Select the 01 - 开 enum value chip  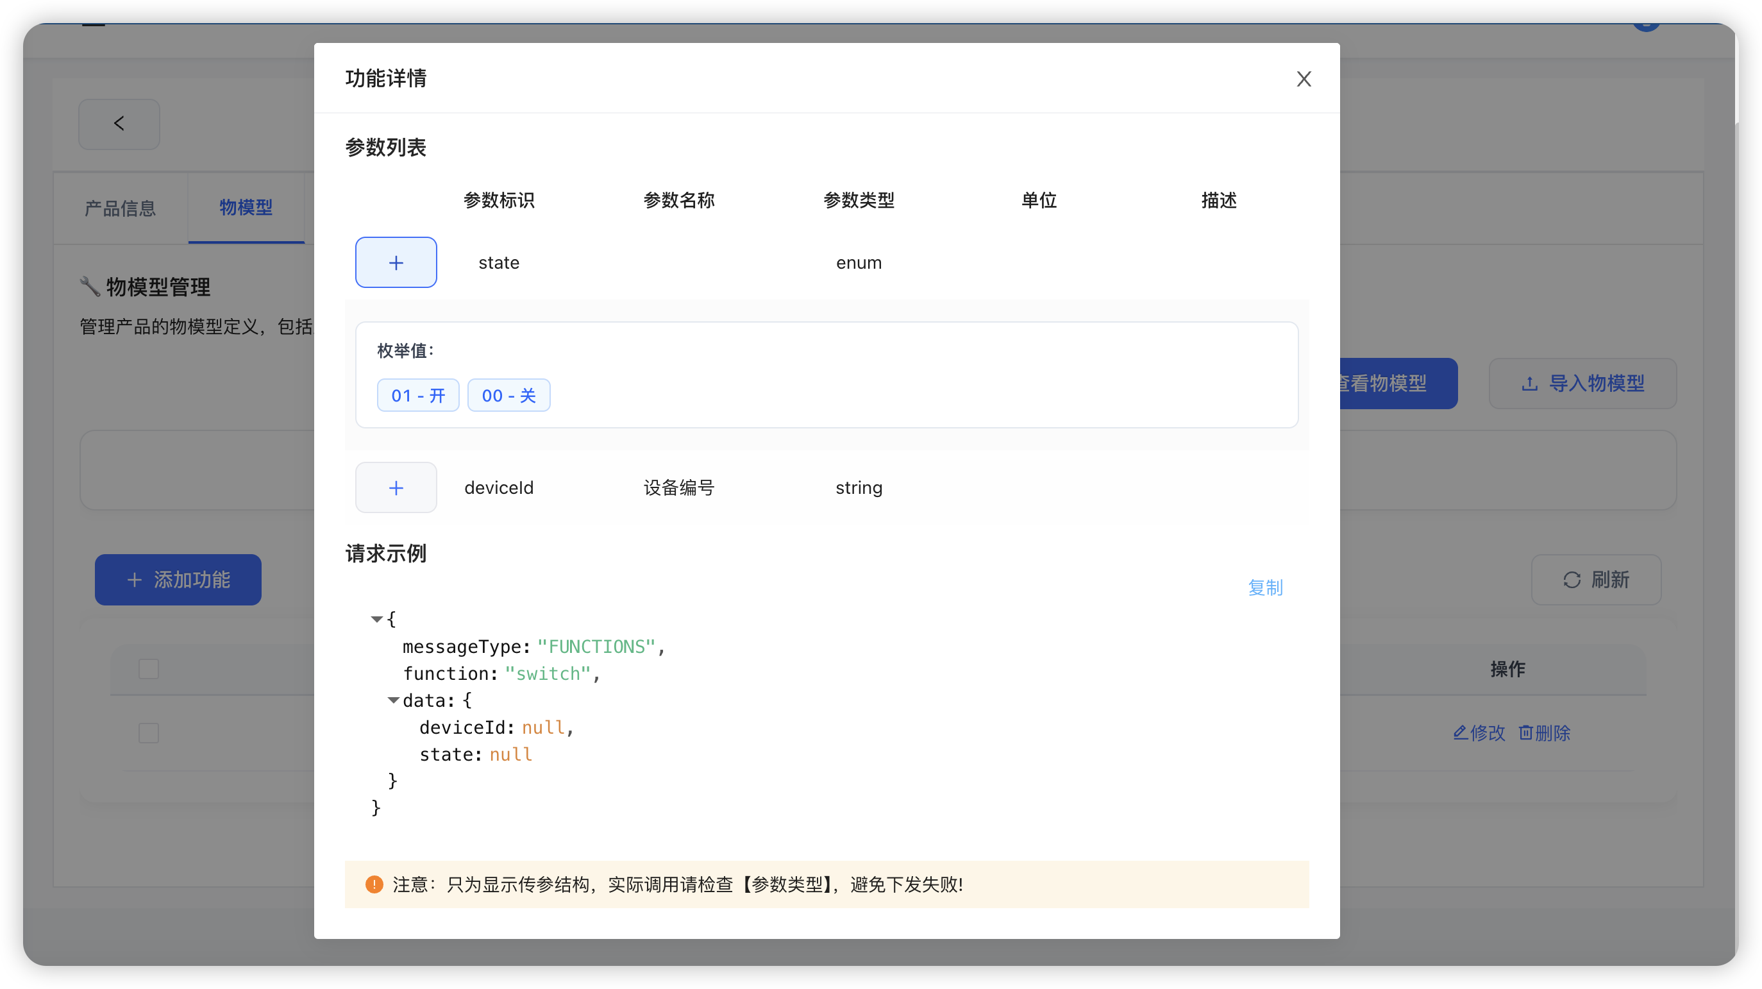pyautogui.click(x=417, y=395)
